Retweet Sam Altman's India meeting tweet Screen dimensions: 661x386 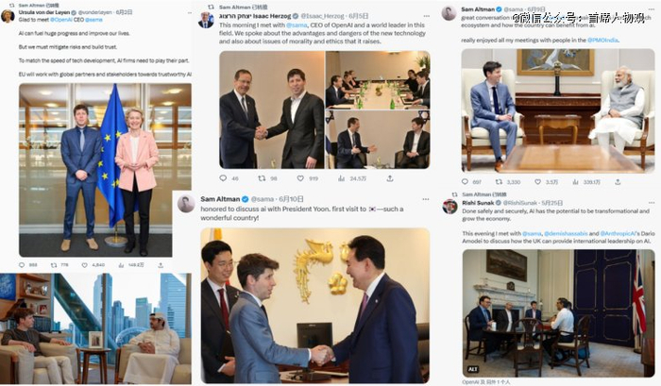coord(499,182)
